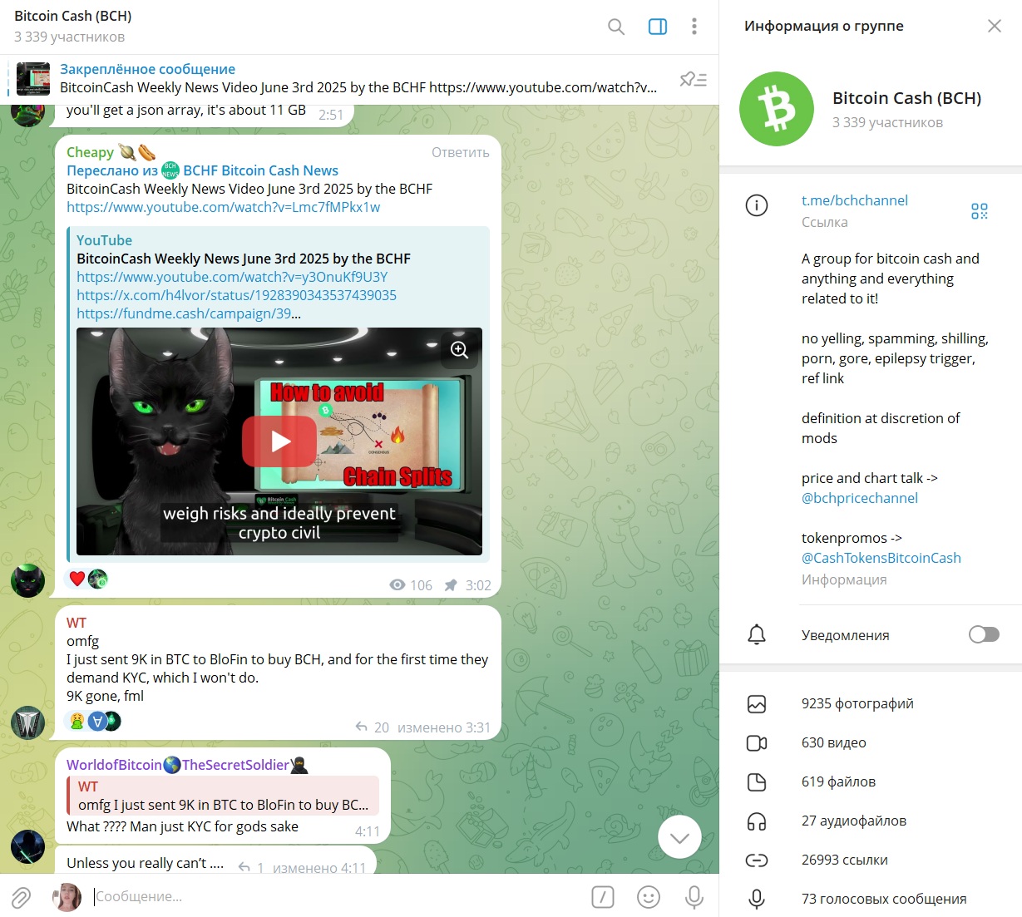Image resolution: width=1022 pixels, height=917 pixels.
Task: Record a voice message microphone
Action: coord(694,896)
